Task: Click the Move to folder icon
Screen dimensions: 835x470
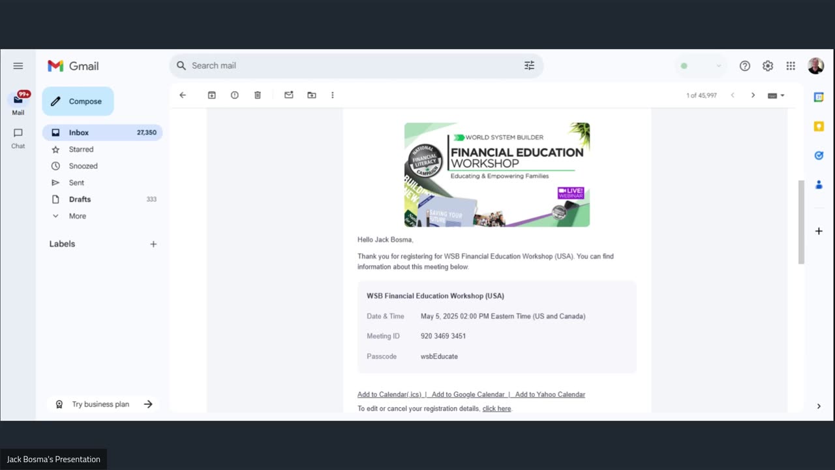Action: 312,95
